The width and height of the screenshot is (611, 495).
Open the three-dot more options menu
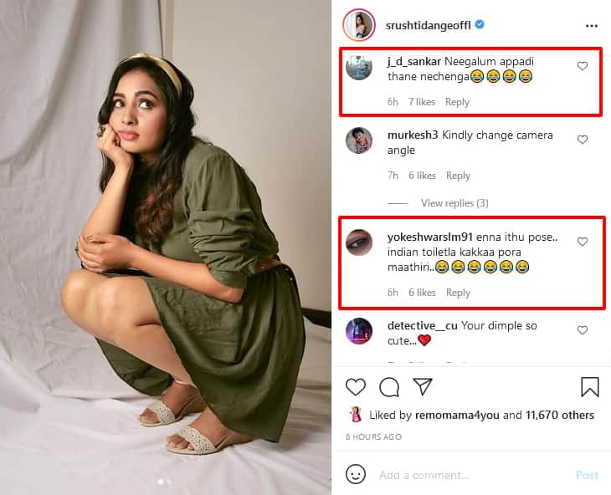[x=592, y=26]
